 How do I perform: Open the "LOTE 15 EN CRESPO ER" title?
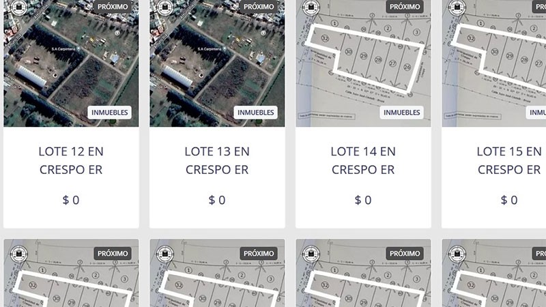point(509,160)
